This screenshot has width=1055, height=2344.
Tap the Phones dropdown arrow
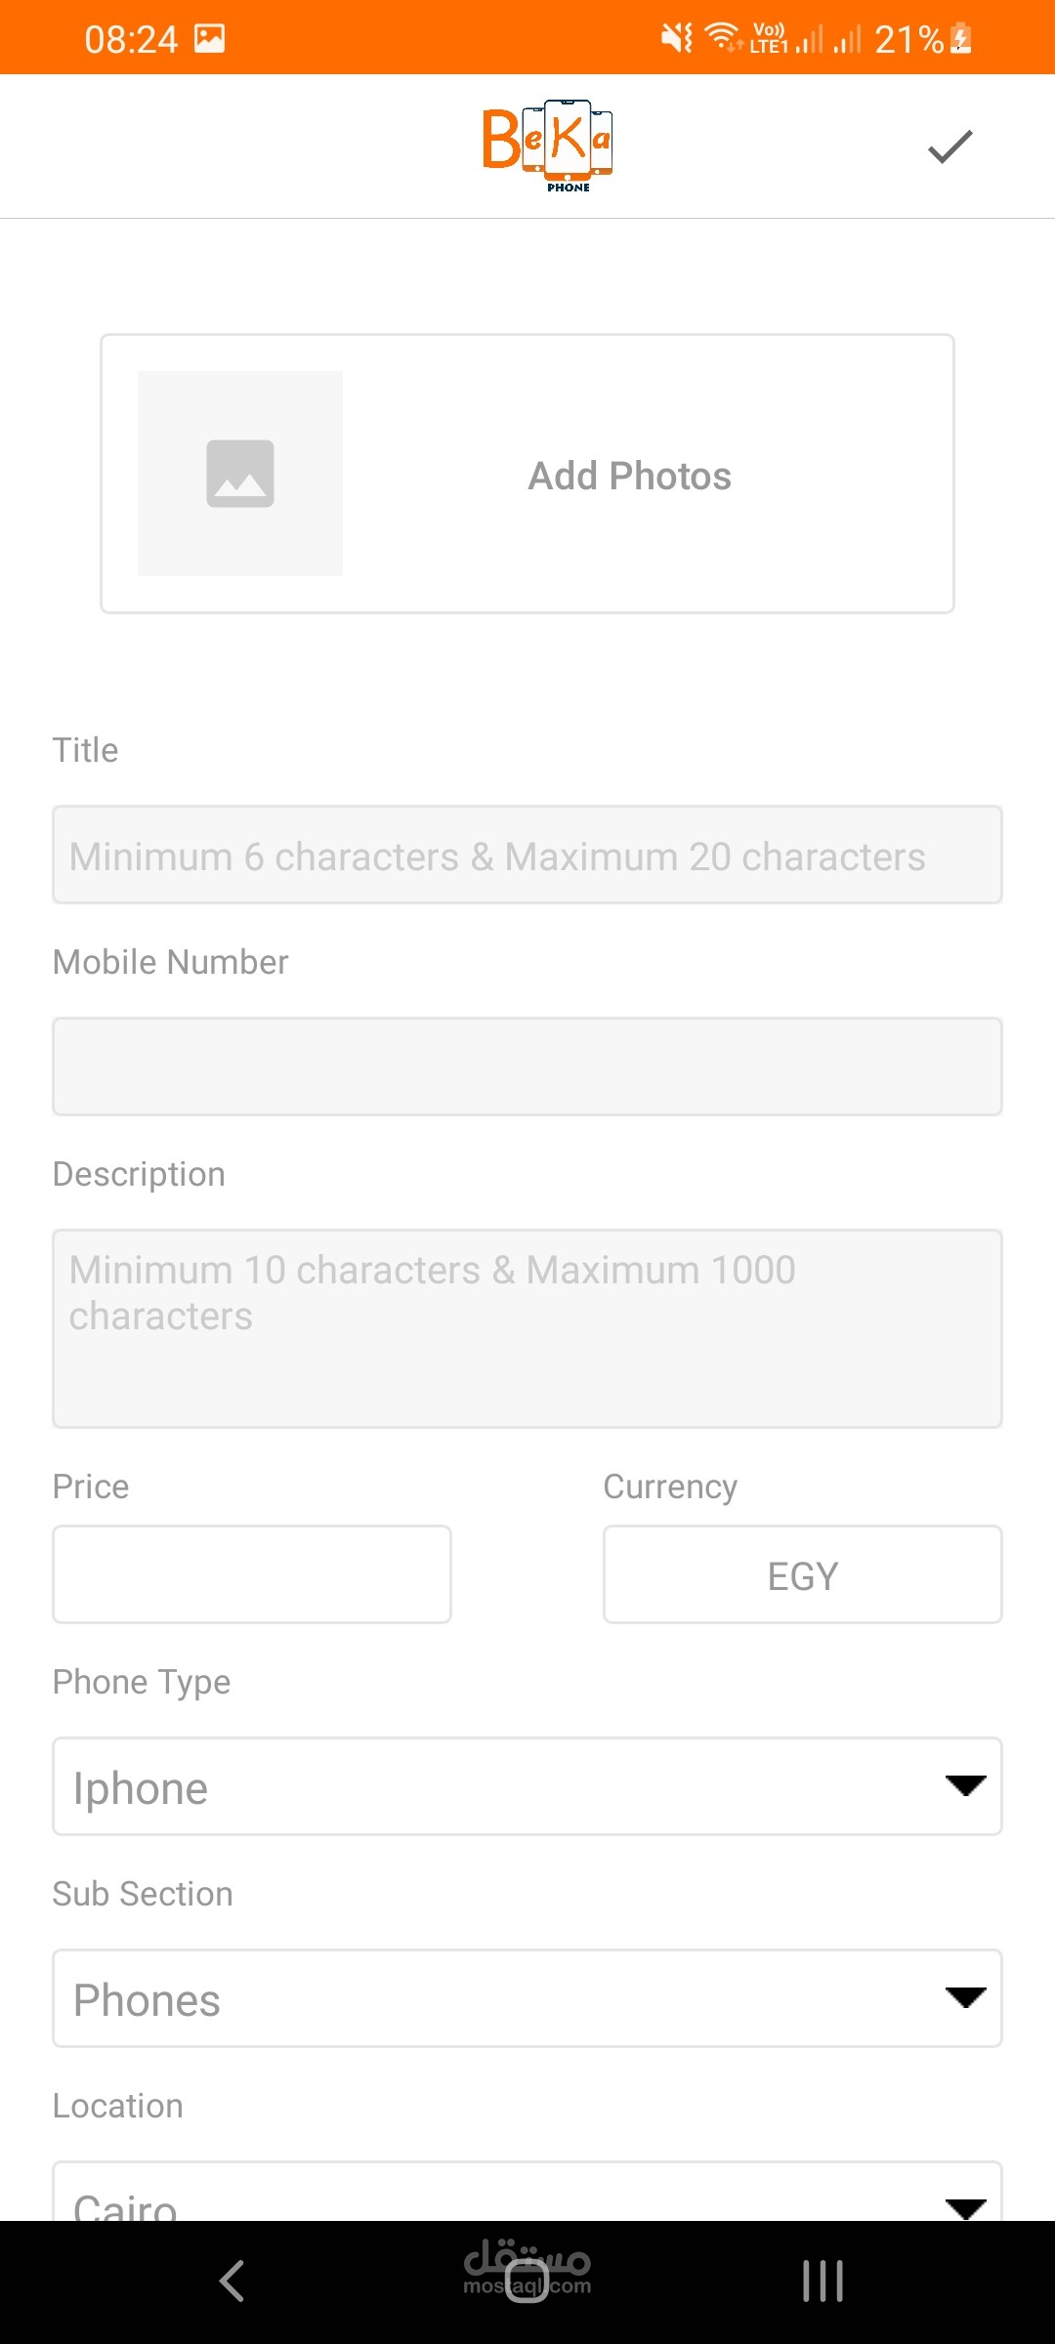click(x=965, y=1998)
